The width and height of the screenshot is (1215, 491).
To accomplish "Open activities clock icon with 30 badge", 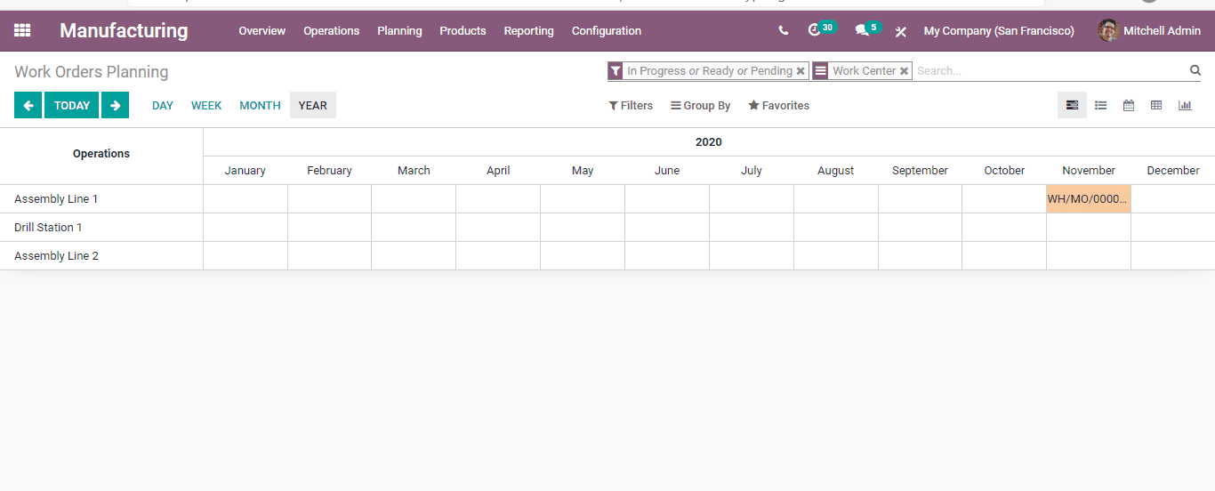I will (821, 29).
